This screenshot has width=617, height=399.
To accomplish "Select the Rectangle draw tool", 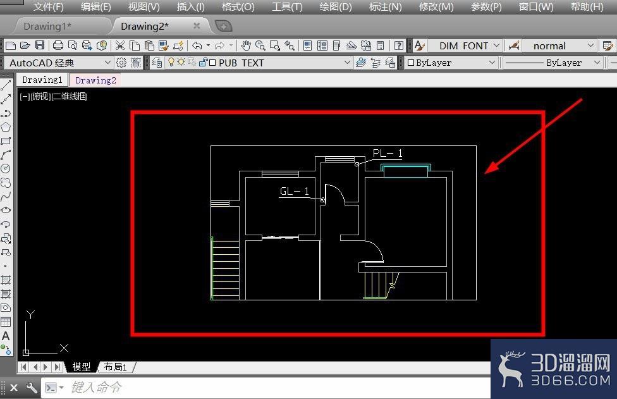I will (x=6, y=141).
